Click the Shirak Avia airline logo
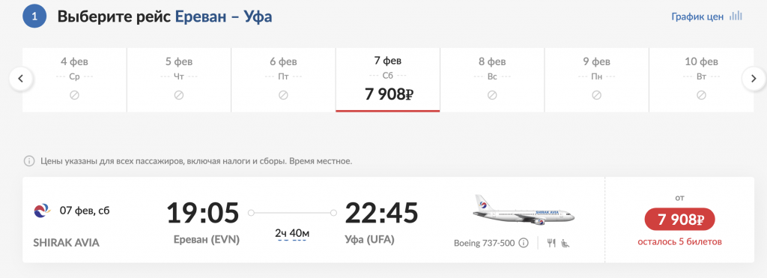 tap(43, 211)
